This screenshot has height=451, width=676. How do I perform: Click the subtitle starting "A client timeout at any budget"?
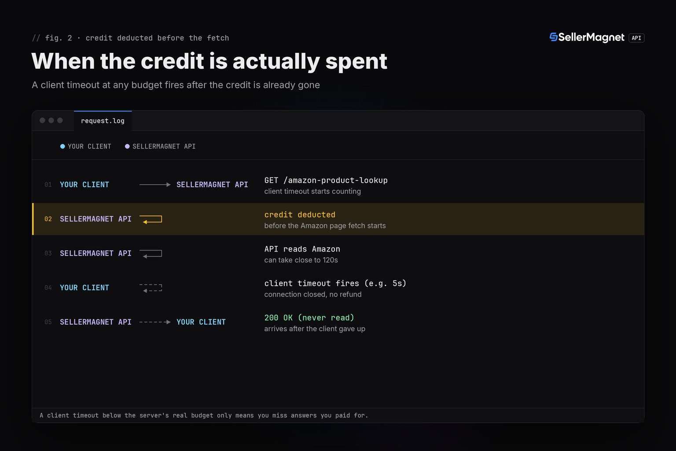(x=176, y=85)
